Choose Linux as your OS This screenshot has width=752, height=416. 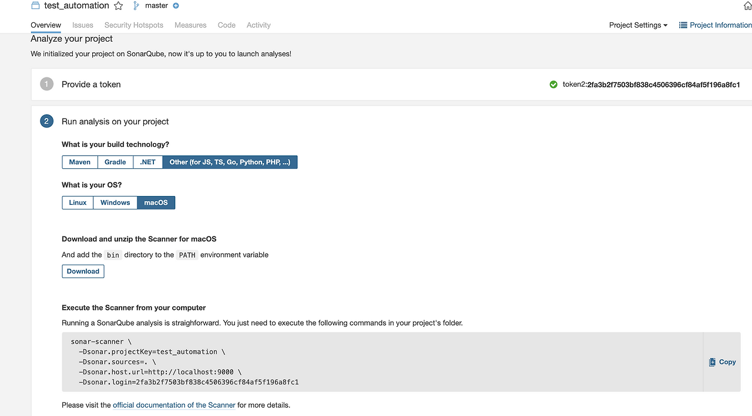[78, 202]
